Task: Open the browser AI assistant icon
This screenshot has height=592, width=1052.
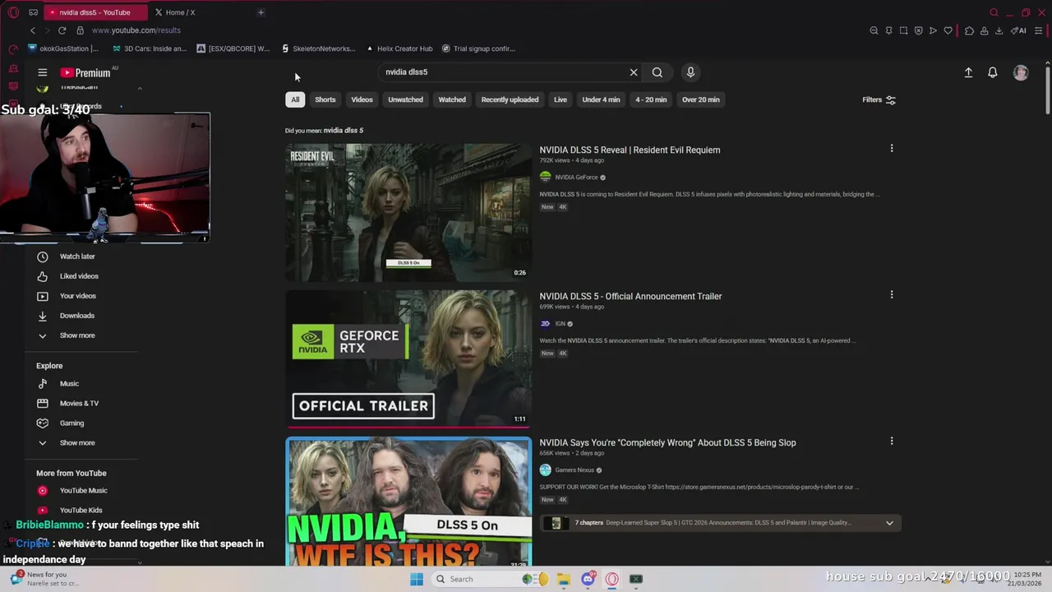Action: pos(1019,30)
